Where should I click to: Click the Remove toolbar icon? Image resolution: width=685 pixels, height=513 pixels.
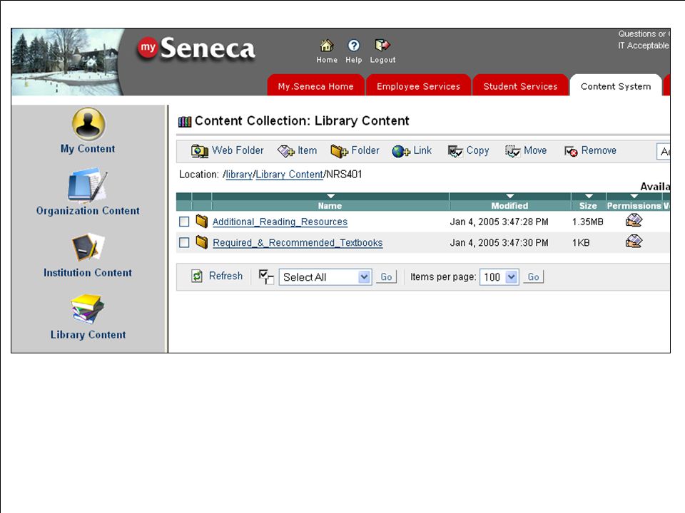(x=571, y=151)
